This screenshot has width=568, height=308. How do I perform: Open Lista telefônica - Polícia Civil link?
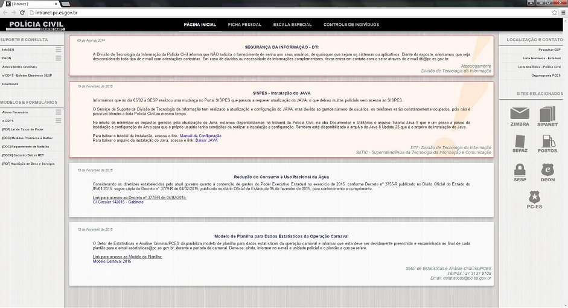540,67
